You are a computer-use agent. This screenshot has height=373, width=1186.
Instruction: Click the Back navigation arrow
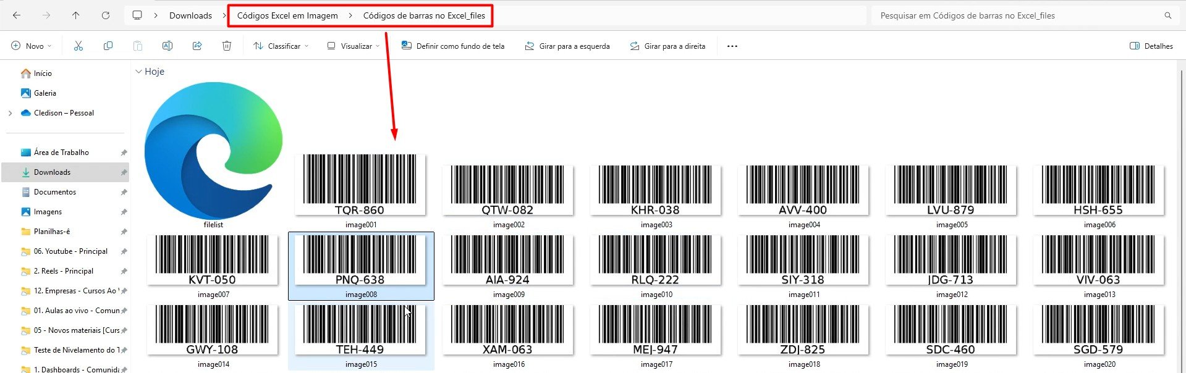17,15
